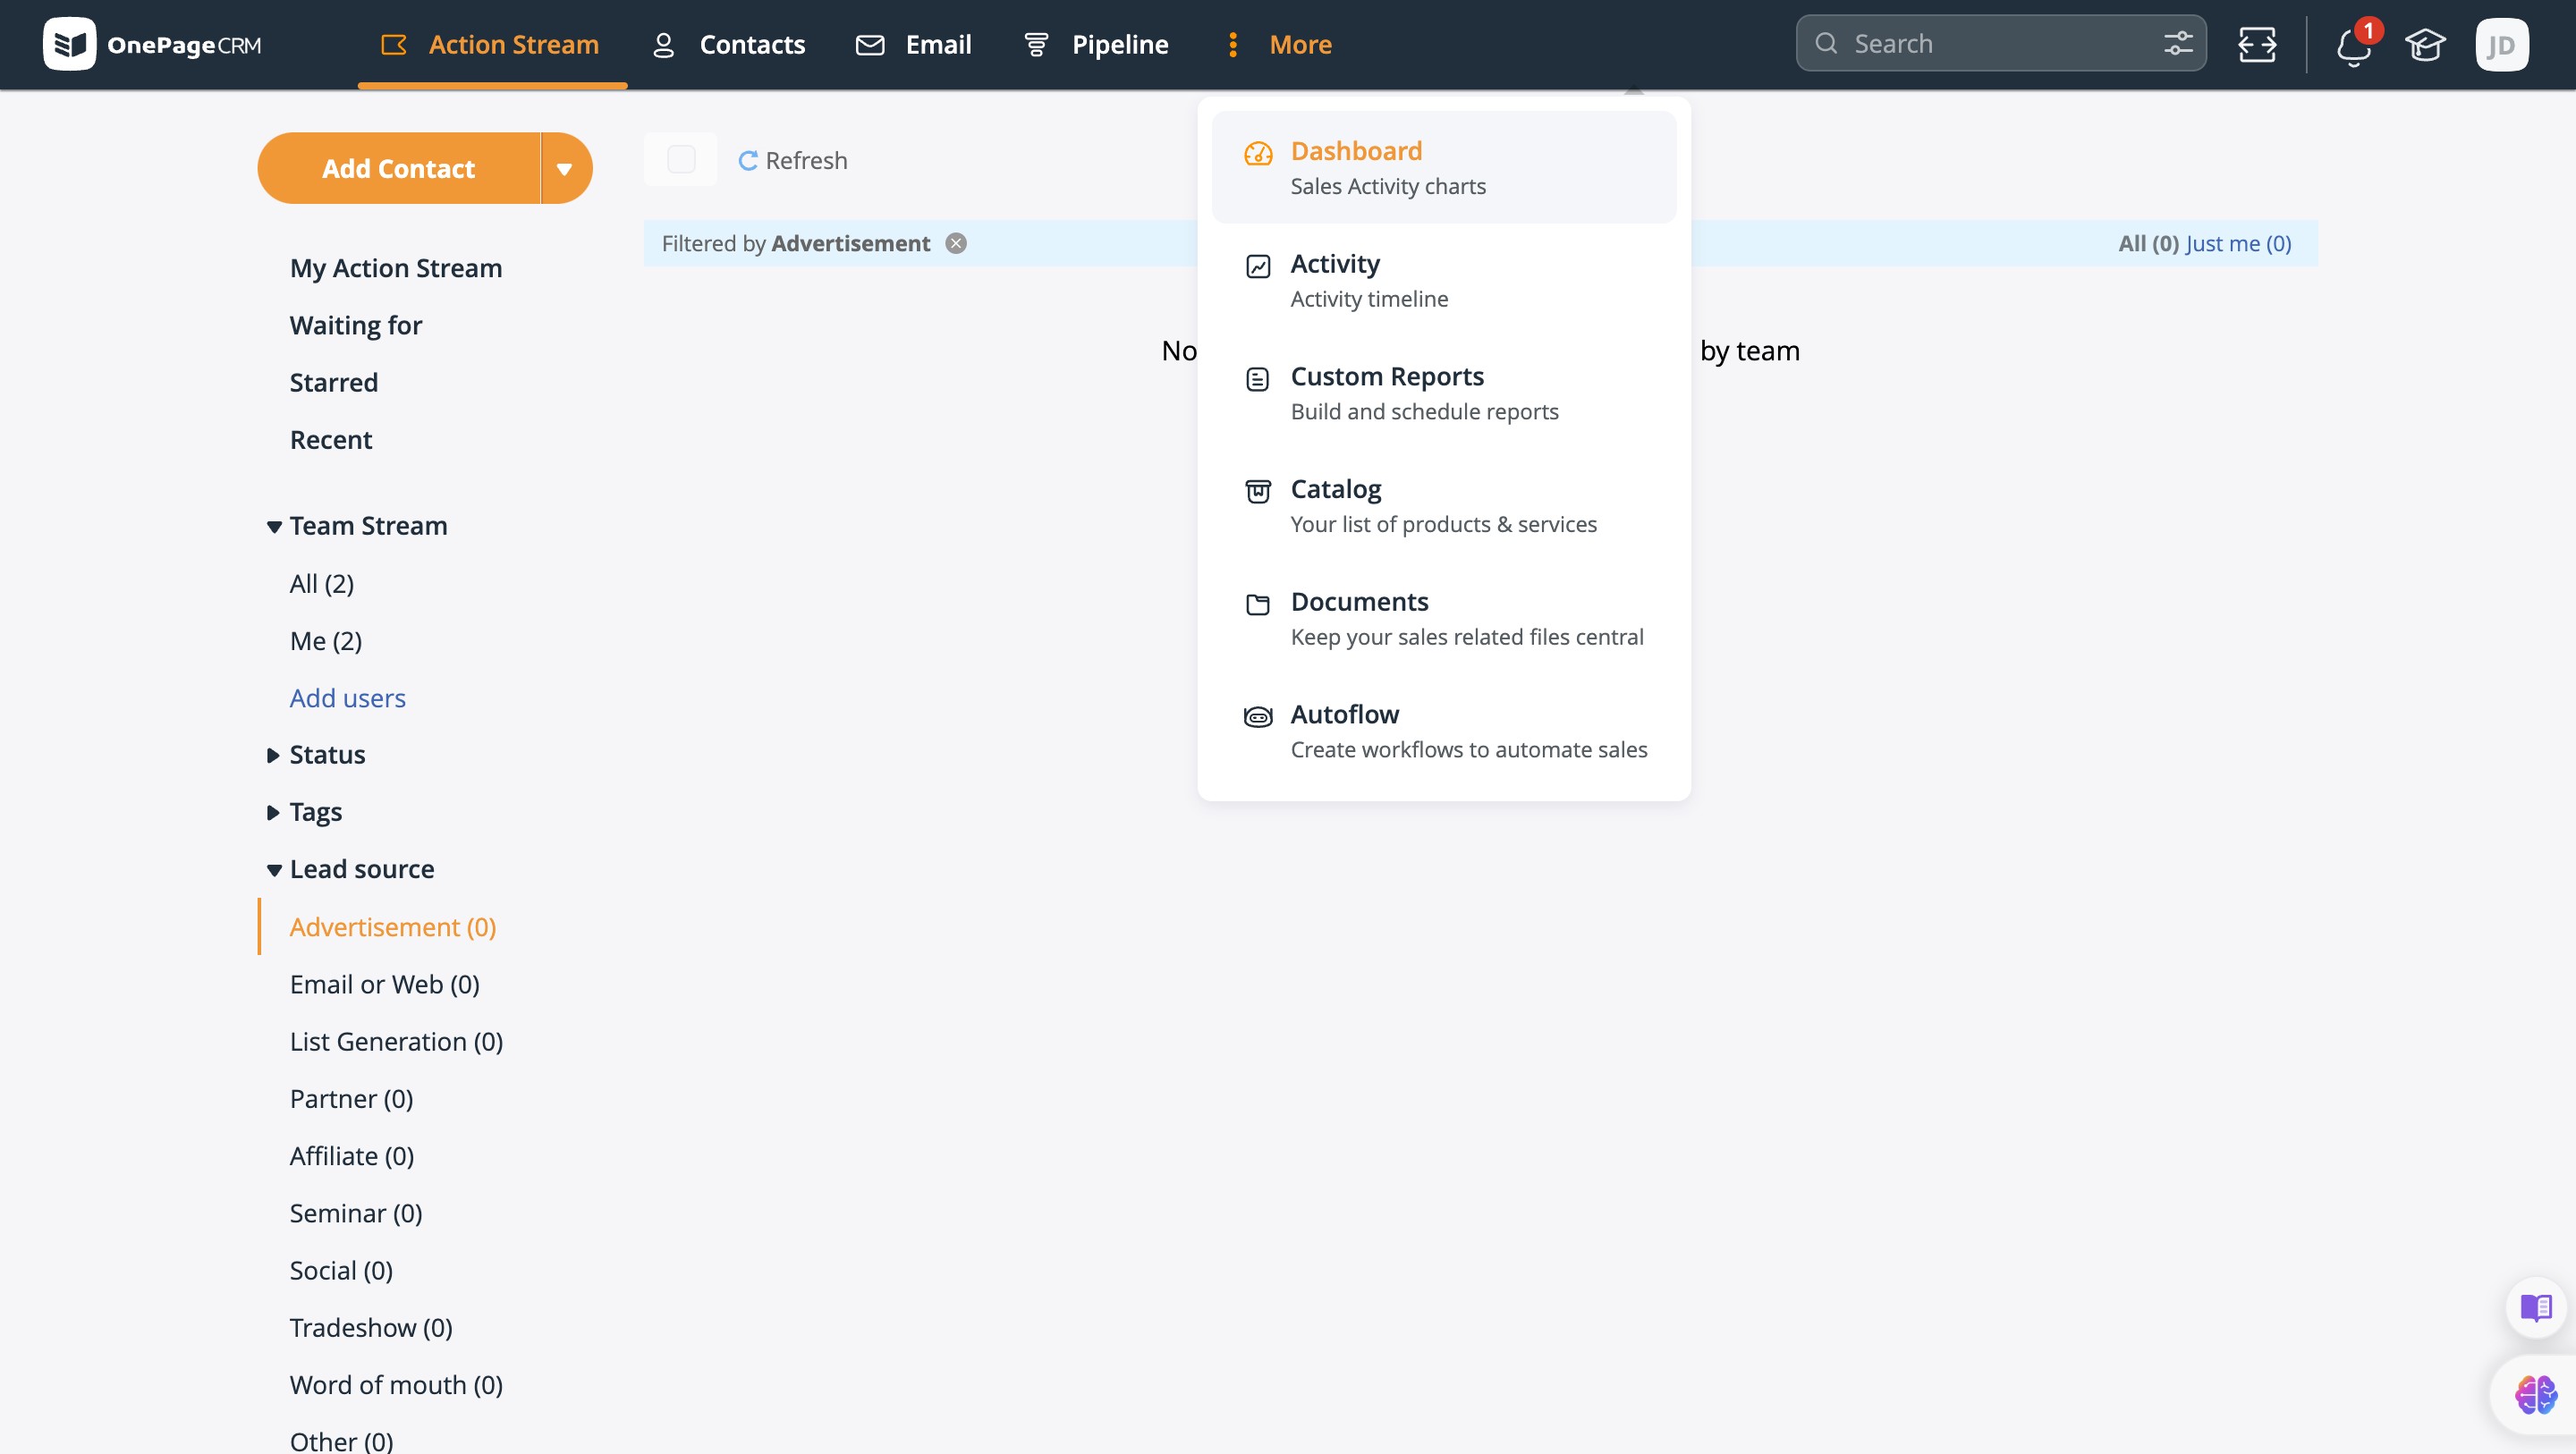Click the JD user avatar
The height and width of the screenshot is (1454, 2576).
(x=2501, y=45)
